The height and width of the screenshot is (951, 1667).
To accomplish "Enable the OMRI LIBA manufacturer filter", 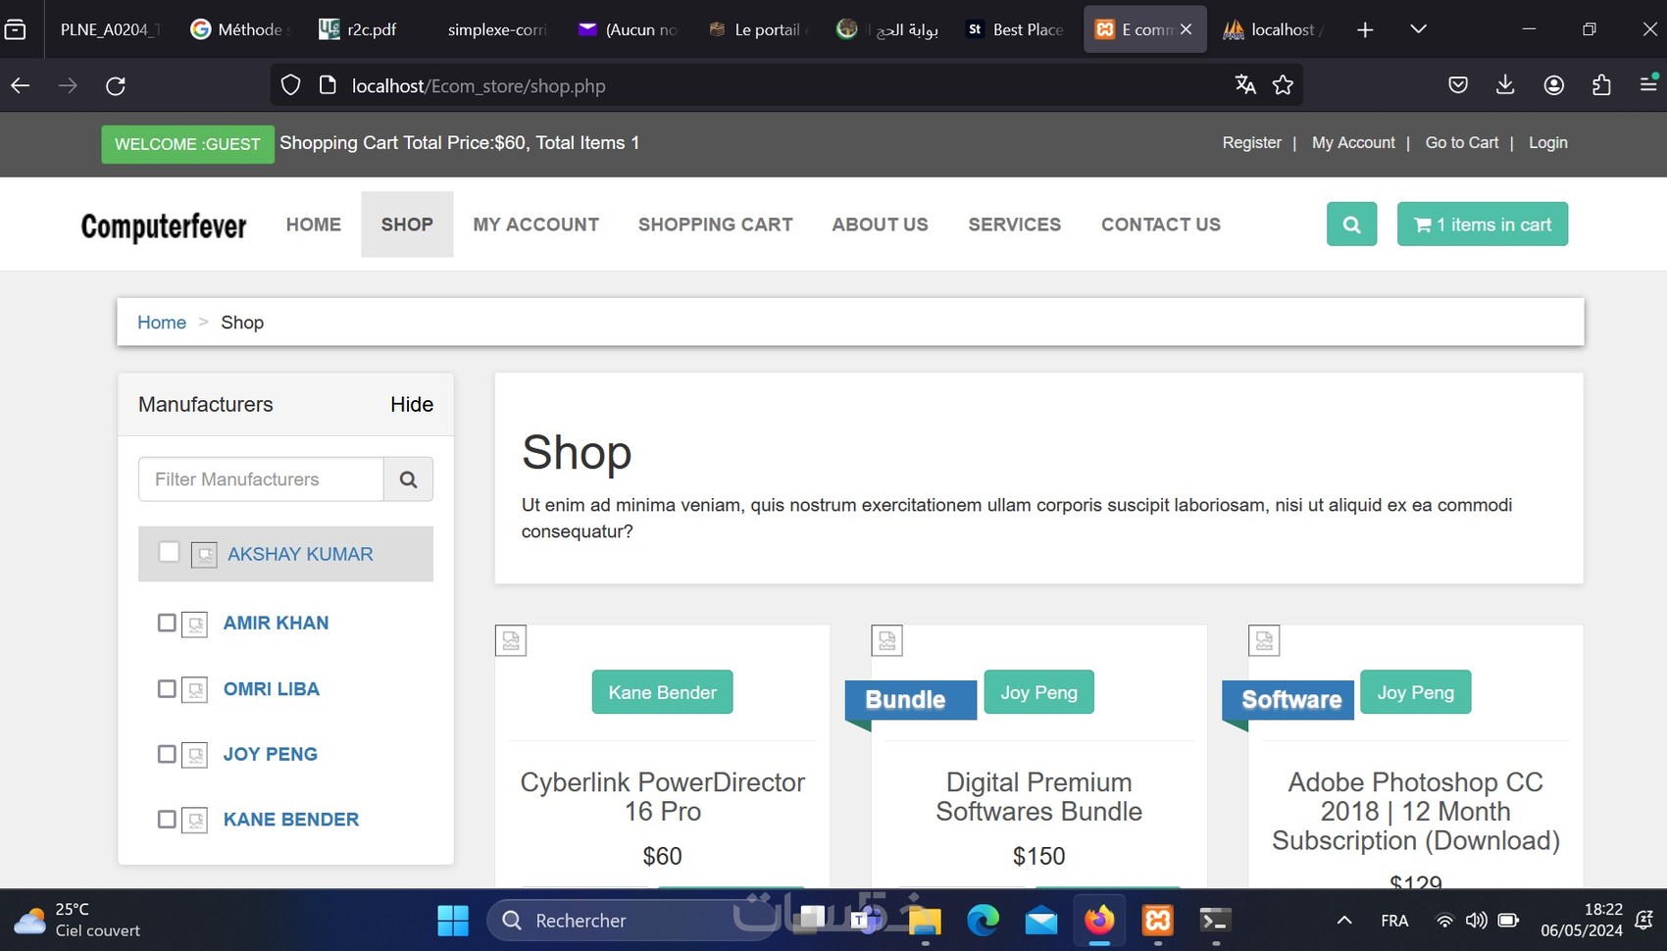I will pos(167,689).
